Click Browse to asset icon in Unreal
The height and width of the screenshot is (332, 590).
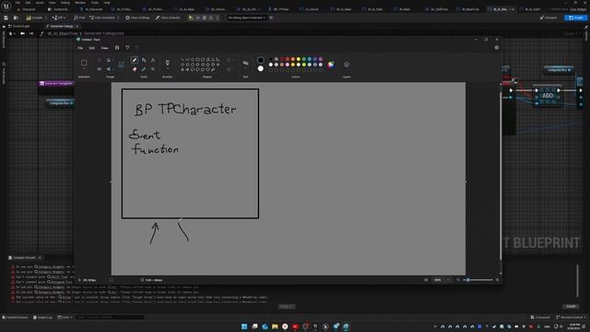16,18
